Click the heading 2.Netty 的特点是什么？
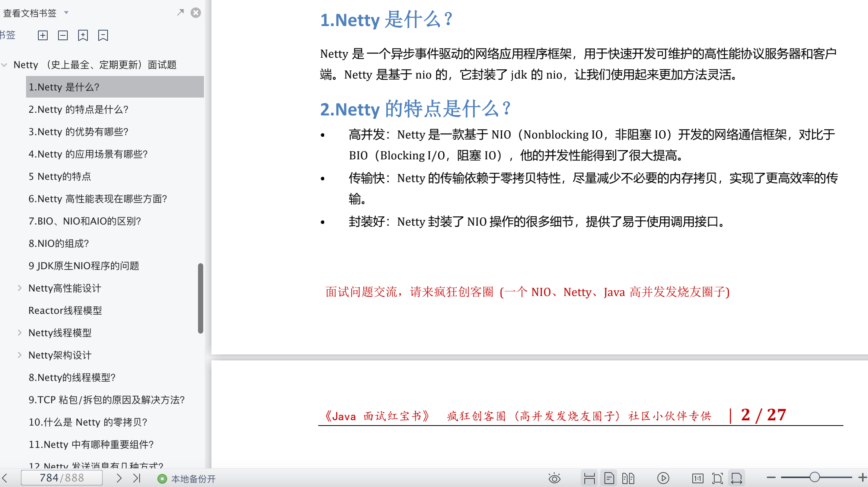 415,109
